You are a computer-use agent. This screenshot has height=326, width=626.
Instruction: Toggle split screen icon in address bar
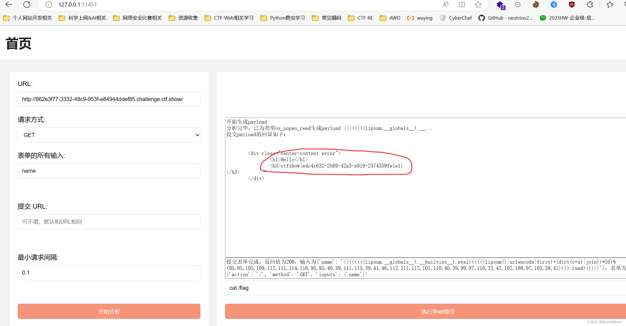462,4
